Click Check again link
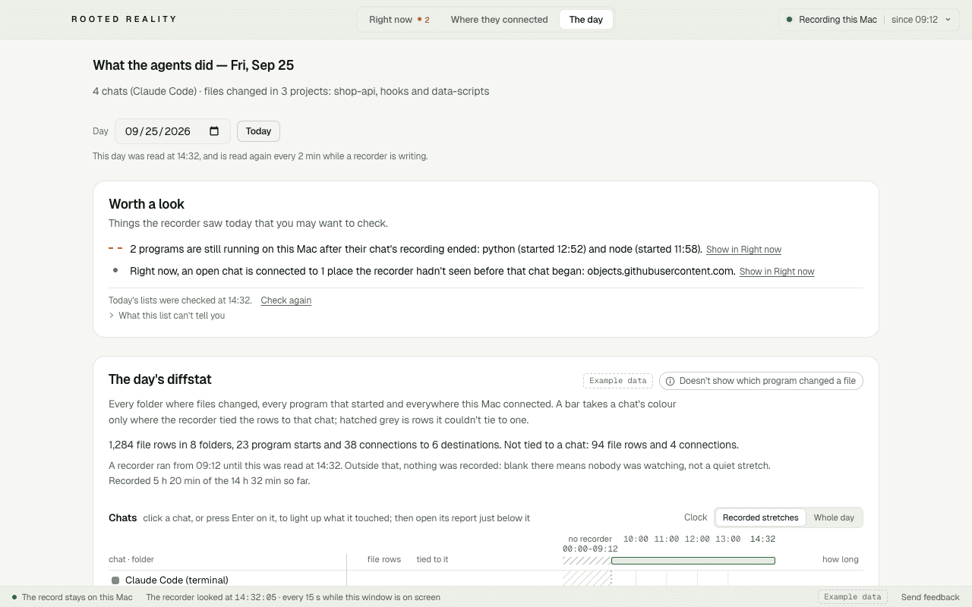 coord(286,300)
